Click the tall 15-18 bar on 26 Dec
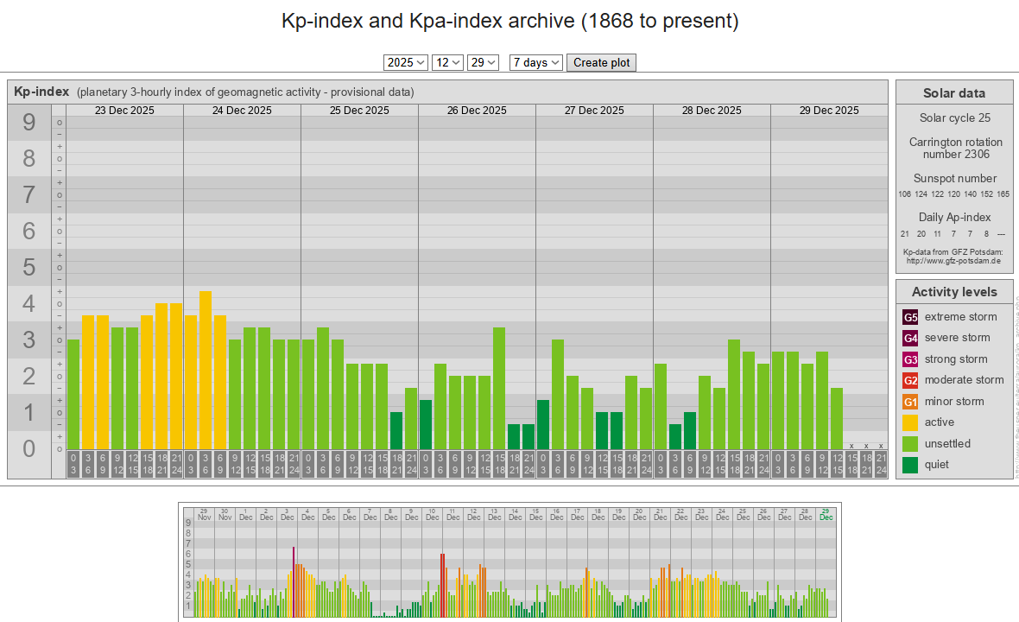 [x=499, y=389]
